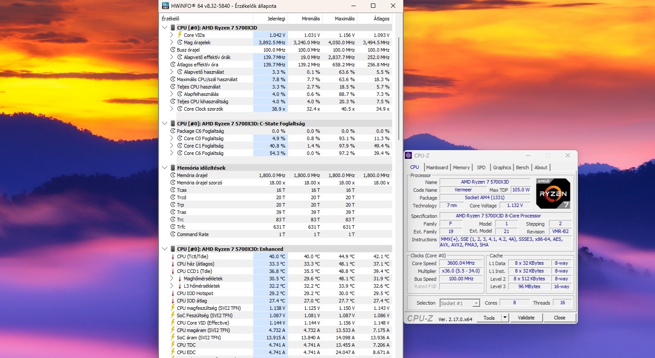
Task: Expand the Core Clock szorzók row
Action: point(172,109)
